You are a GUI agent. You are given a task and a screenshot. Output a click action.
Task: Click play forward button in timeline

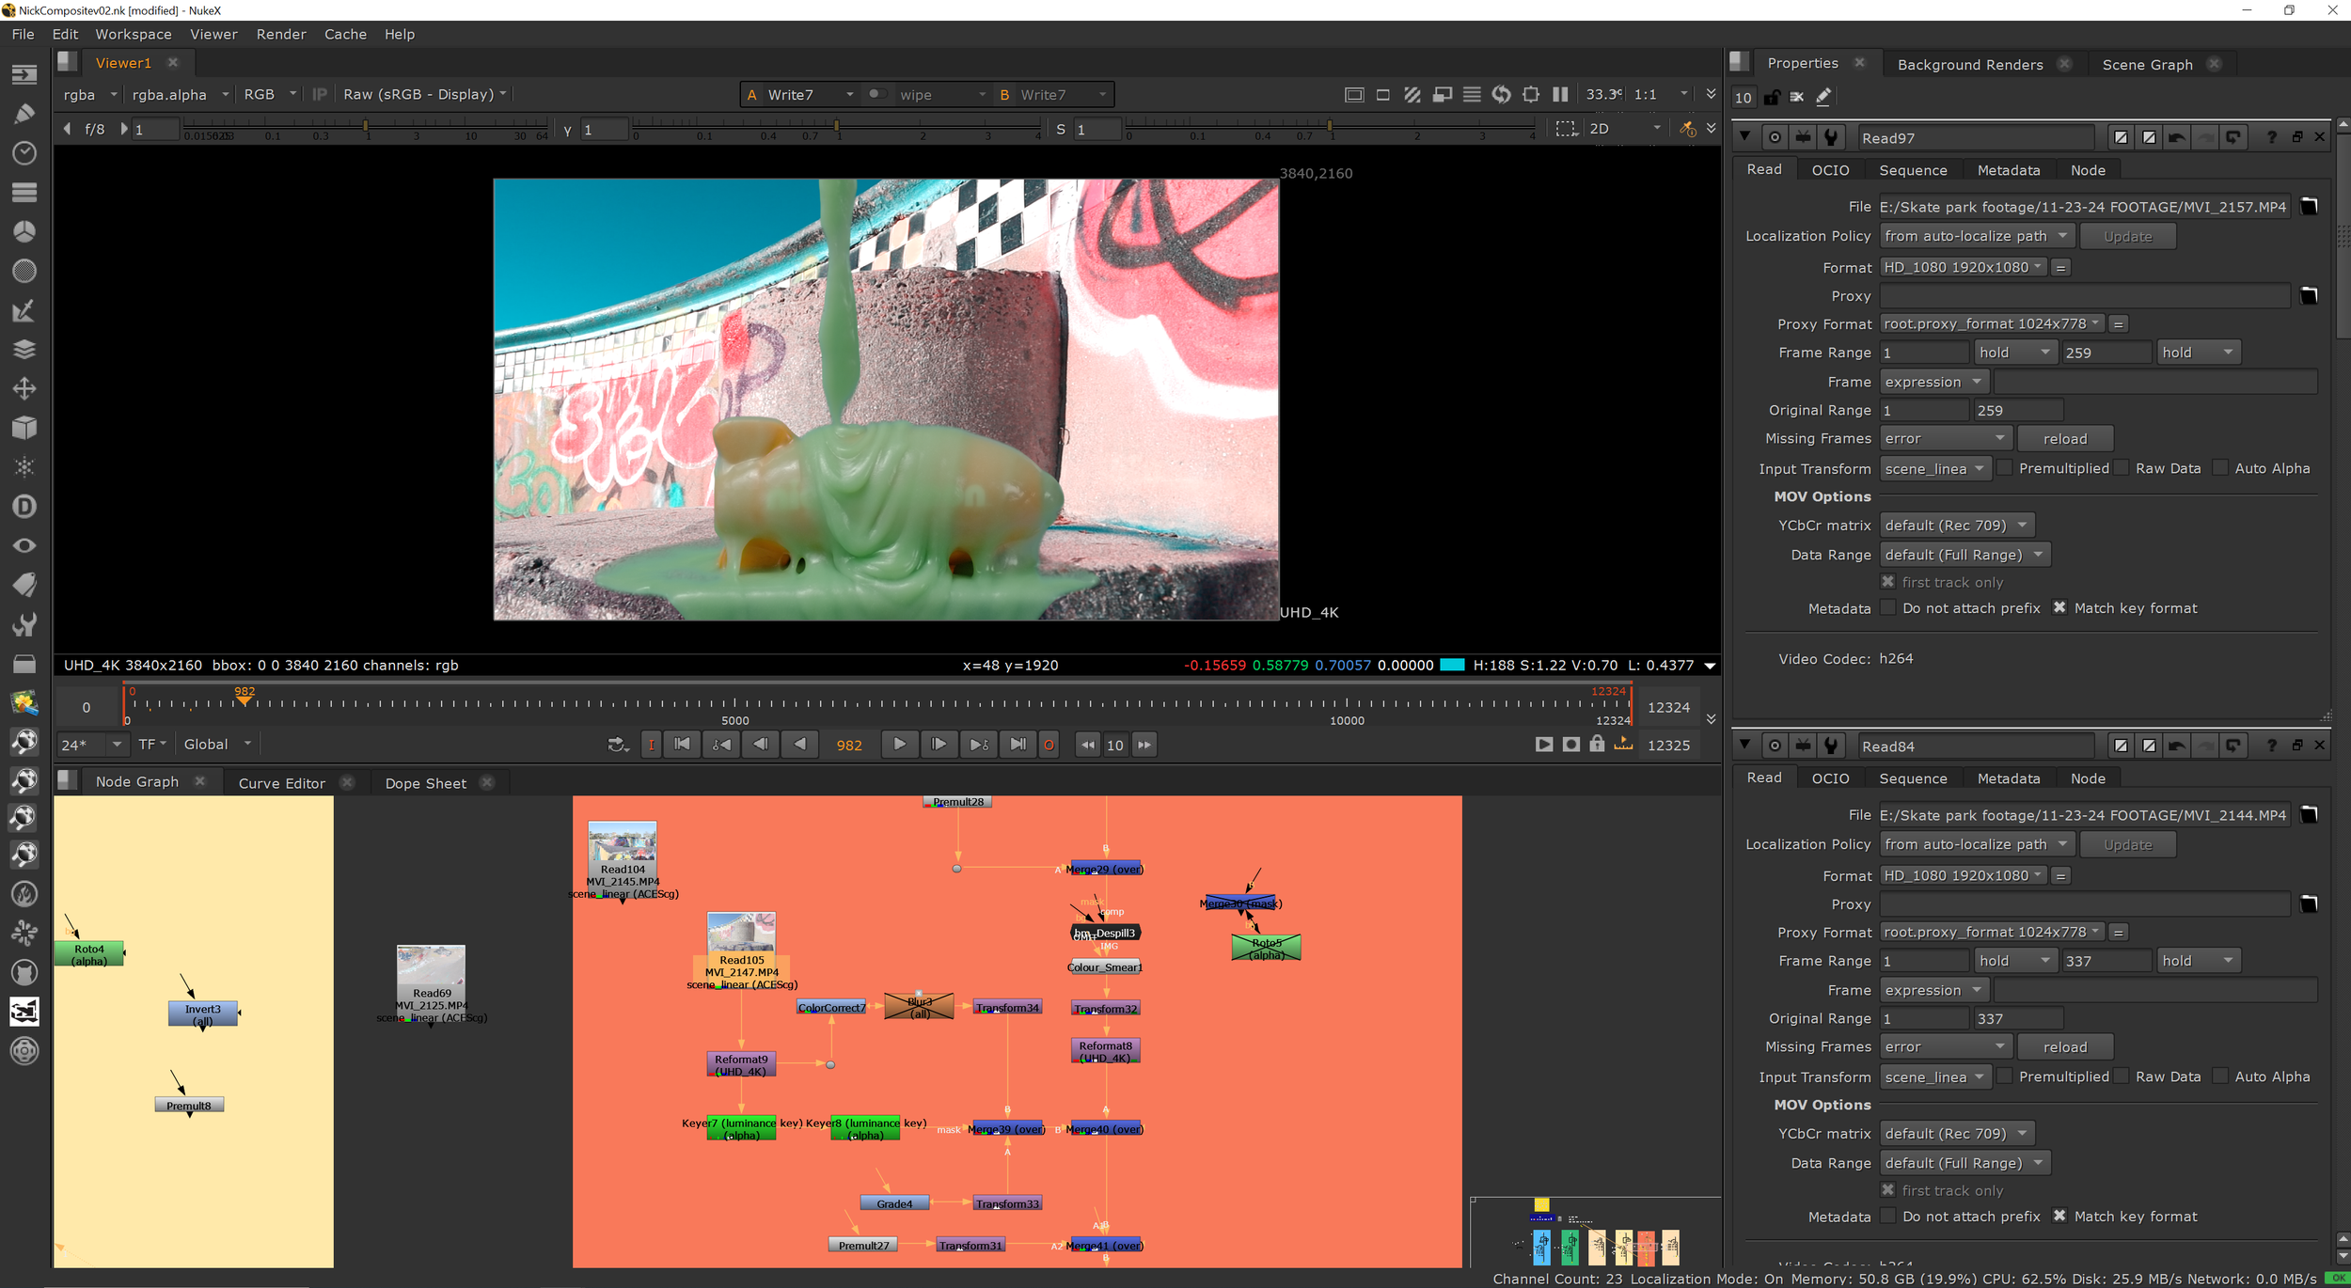(x=899, y=745)
